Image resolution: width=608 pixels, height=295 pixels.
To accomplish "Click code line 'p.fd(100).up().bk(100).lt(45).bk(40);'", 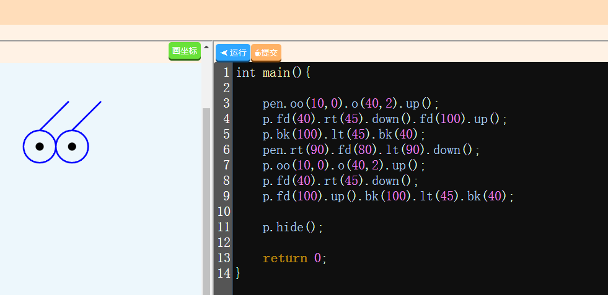I will click(388, 196).
